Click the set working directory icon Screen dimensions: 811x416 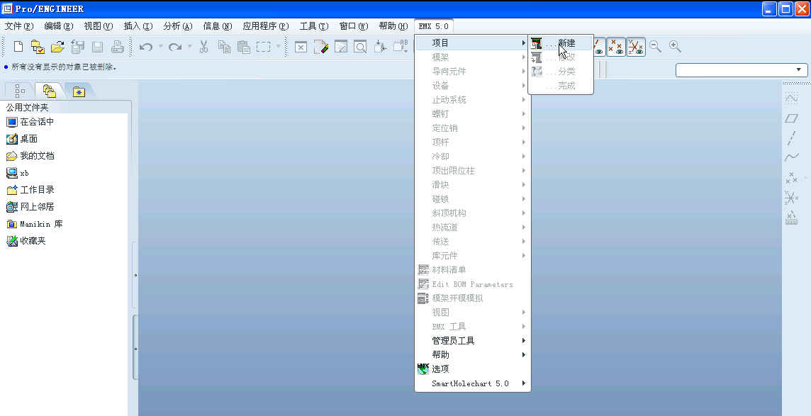[38, 47]
